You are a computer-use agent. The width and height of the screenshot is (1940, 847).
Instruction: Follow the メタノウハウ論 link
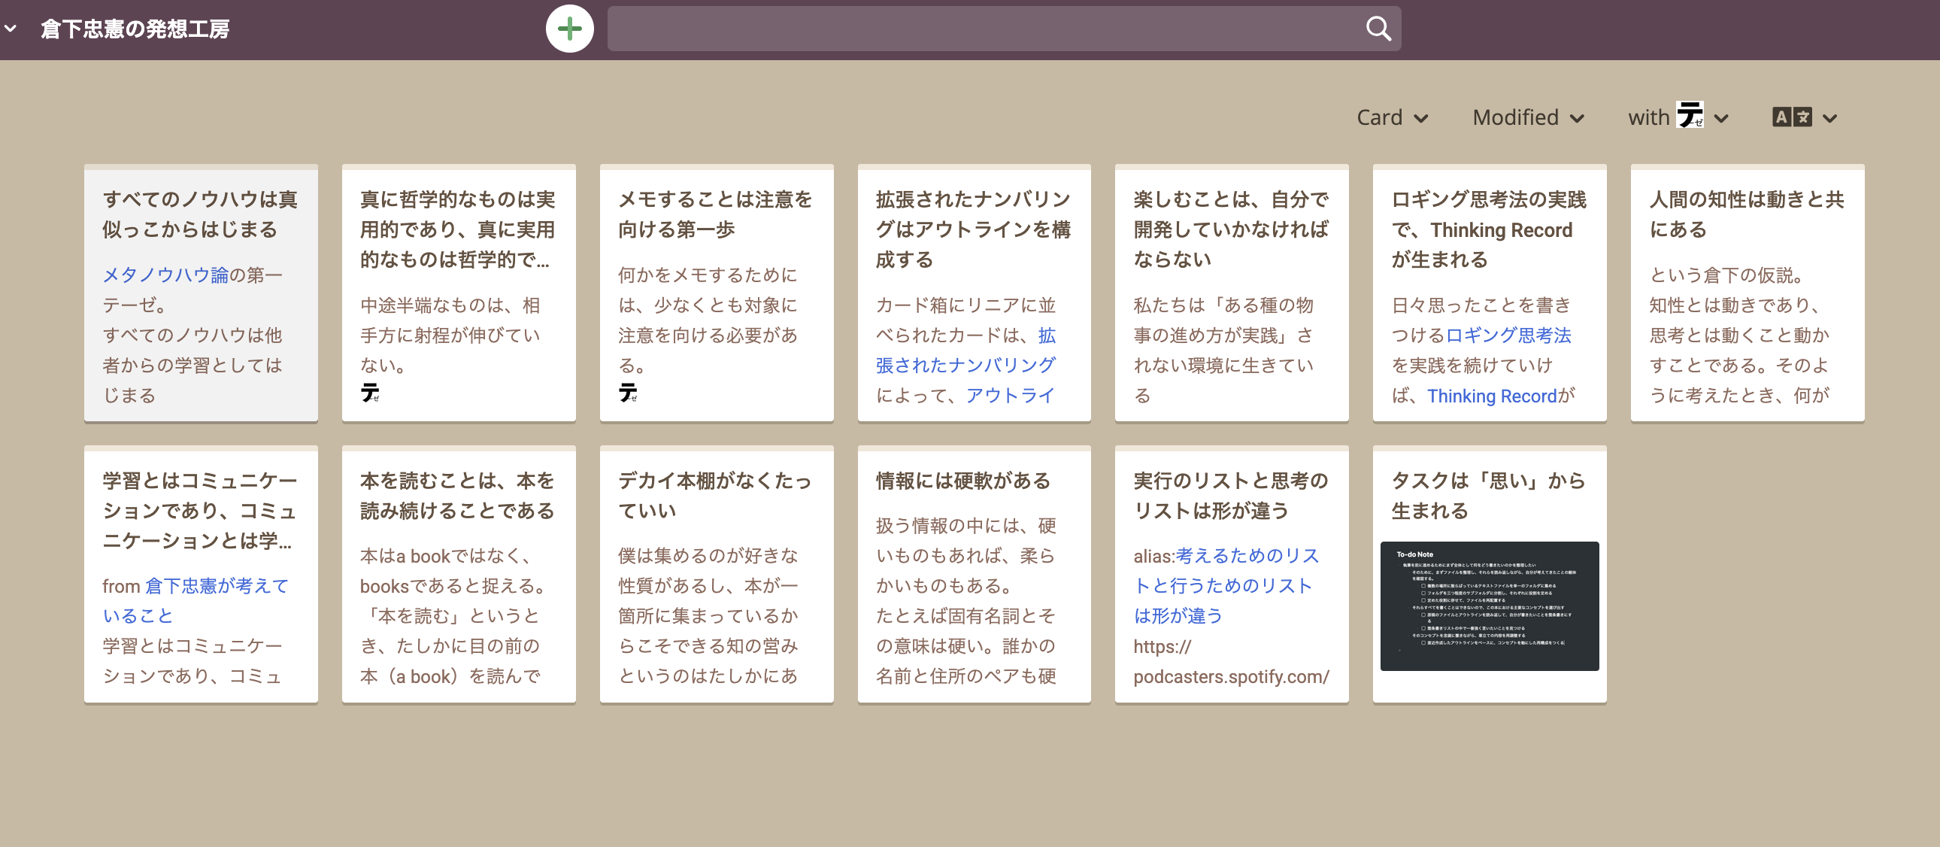click(x=165, y=275)
